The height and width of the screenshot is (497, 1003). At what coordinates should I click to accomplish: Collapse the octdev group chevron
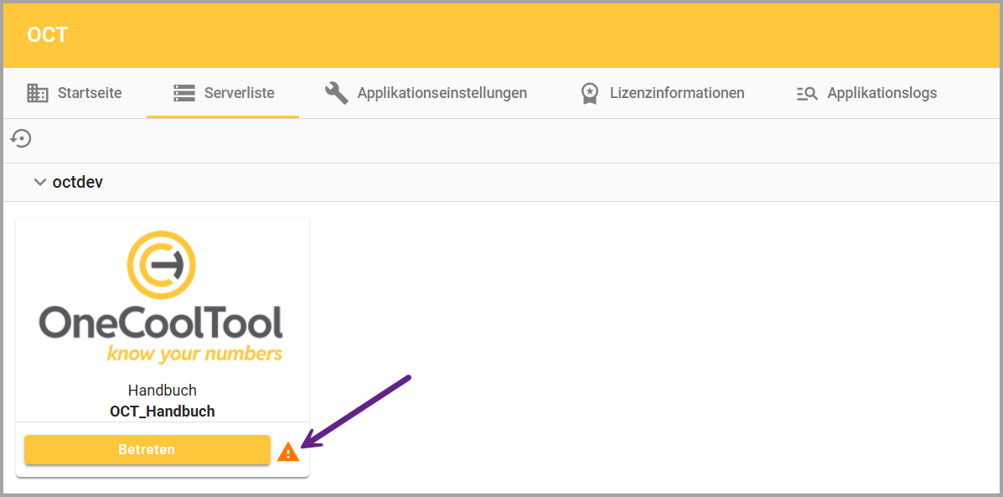(x=40, y=183)
